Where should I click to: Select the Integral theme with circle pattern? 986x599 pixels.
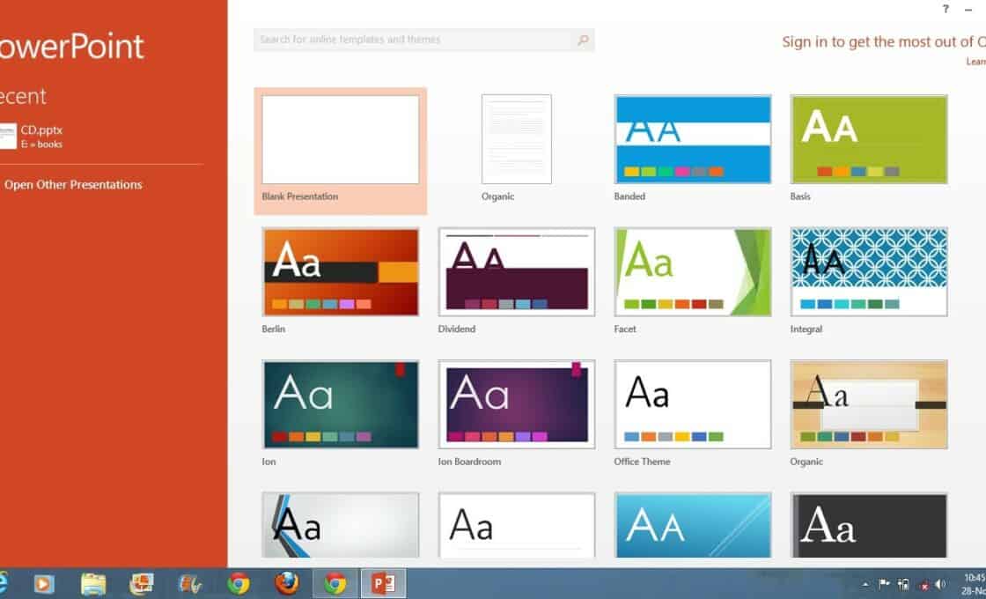(x=868, y=272)
